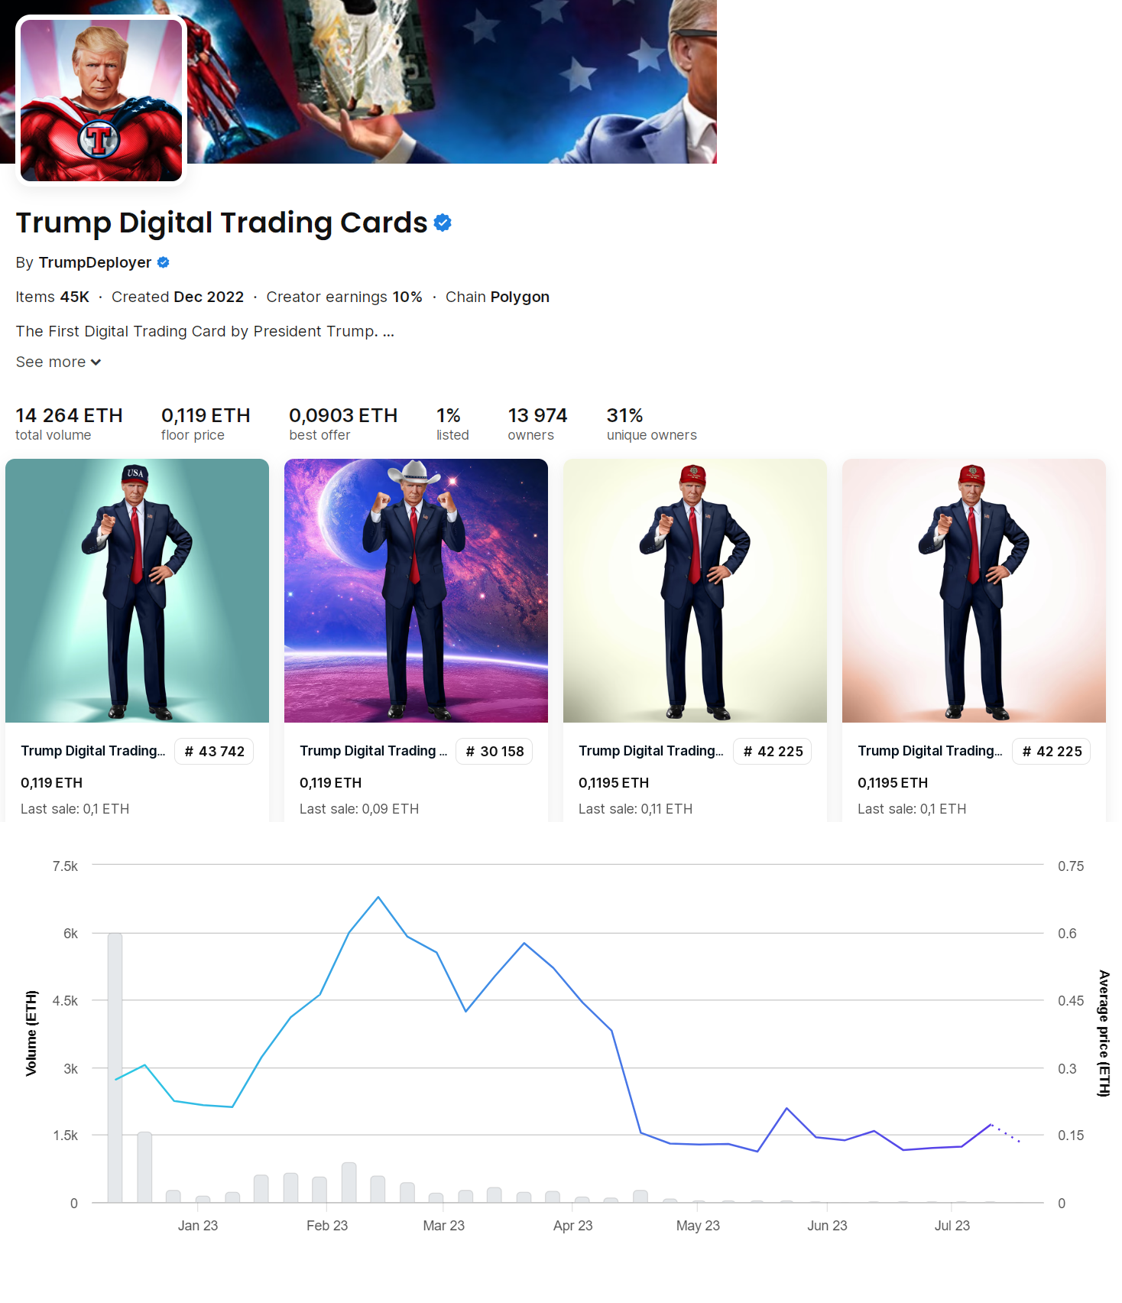Select the 31% unique owners stat

coord(652,424)
